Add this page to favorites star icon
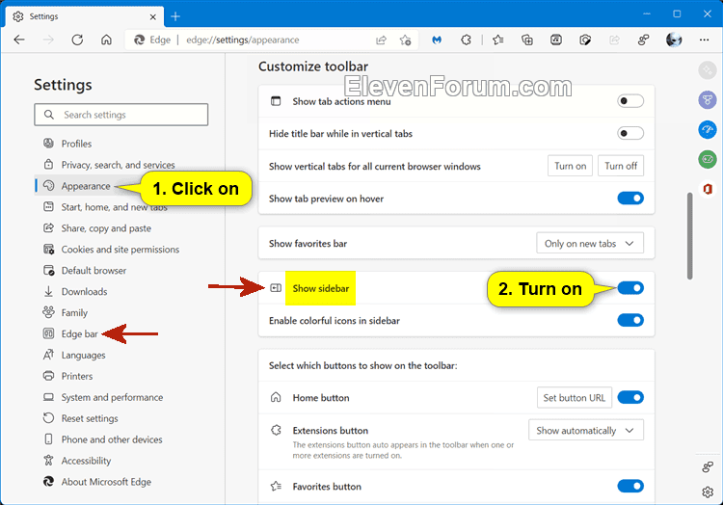723x505 pixels. pos(405,40)
